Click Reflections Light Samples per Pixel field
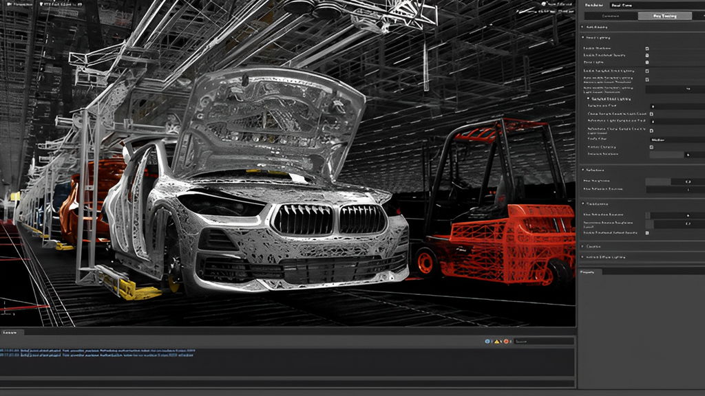 677,121
